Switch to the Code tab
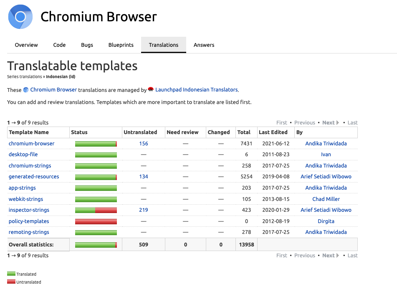This screenshot has width=397, height=302. tap(59, 45)
